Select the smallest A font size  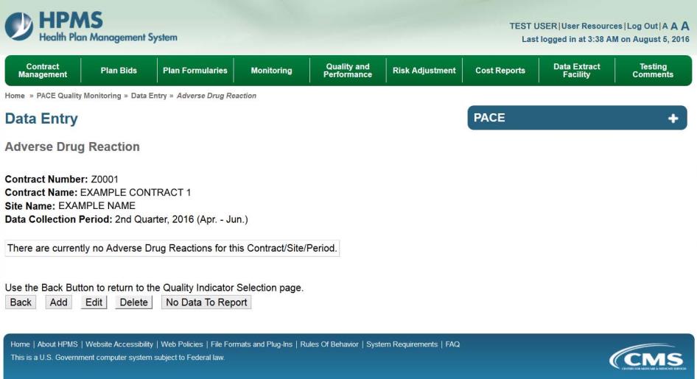point(665,26)
